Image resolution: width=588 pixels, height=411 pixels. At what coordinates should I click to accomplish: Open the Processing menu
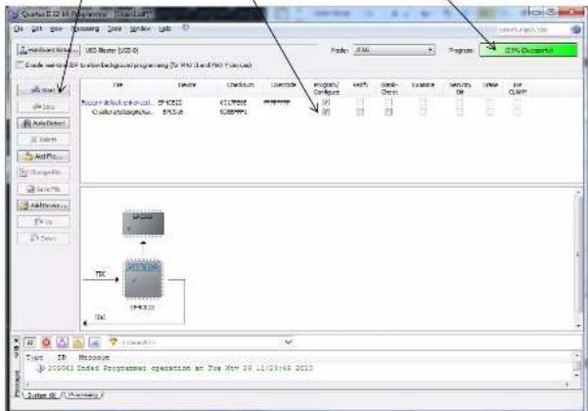click(85, 28)
